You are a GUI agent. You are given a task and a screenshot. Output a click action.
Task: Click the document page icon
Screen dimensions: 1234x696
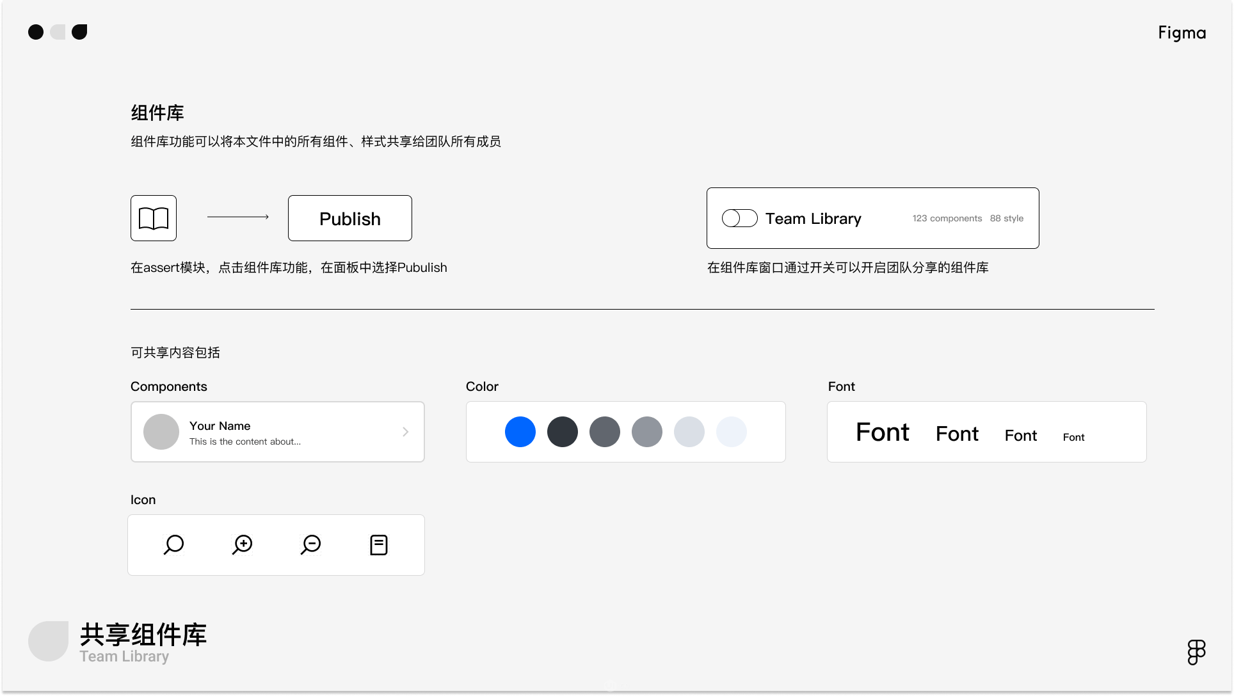[x=379, y=545]
